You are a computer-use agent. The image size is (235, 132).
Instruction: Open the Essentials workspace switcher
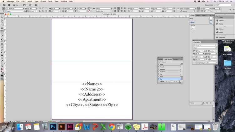click(x=210, y=5)
